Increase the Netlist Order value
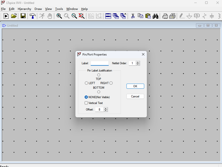This screenshot has width=222, height=167. [138, 62]
